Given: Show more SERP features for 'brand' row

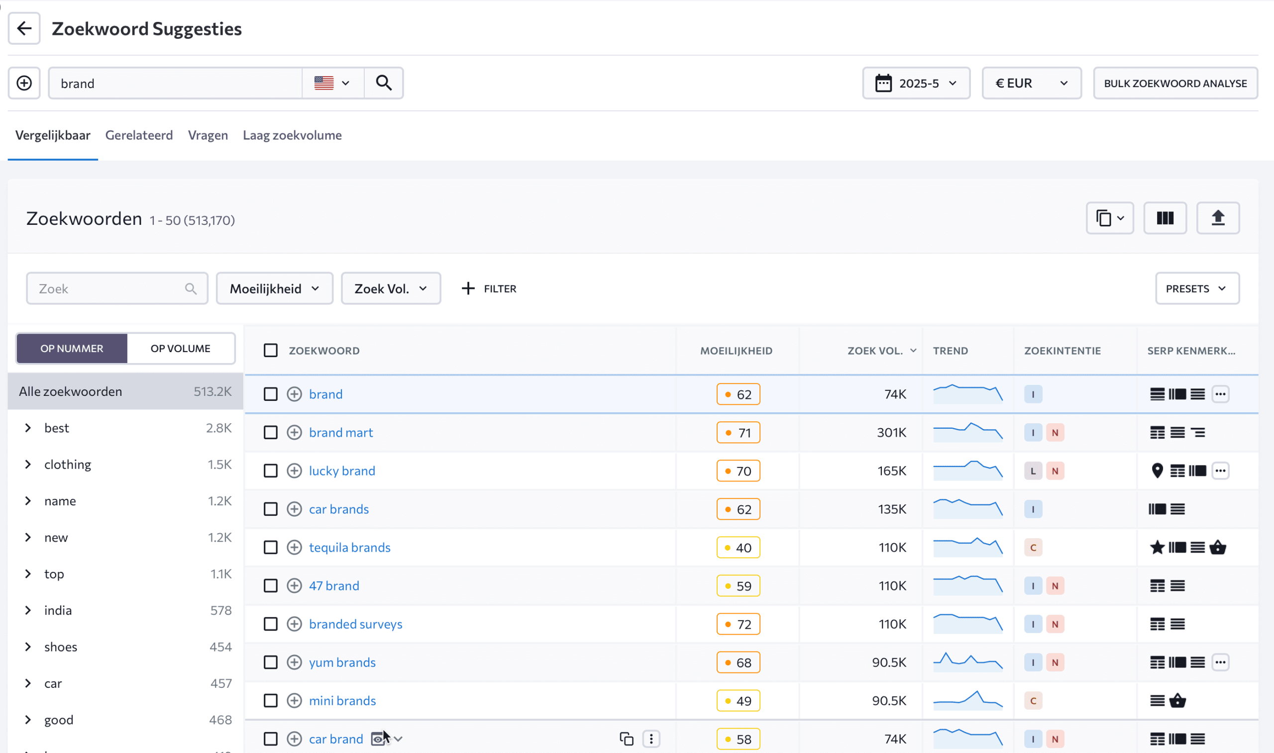Looking at the screenshot, I should pyautogui.click(x=1220, y=394).
